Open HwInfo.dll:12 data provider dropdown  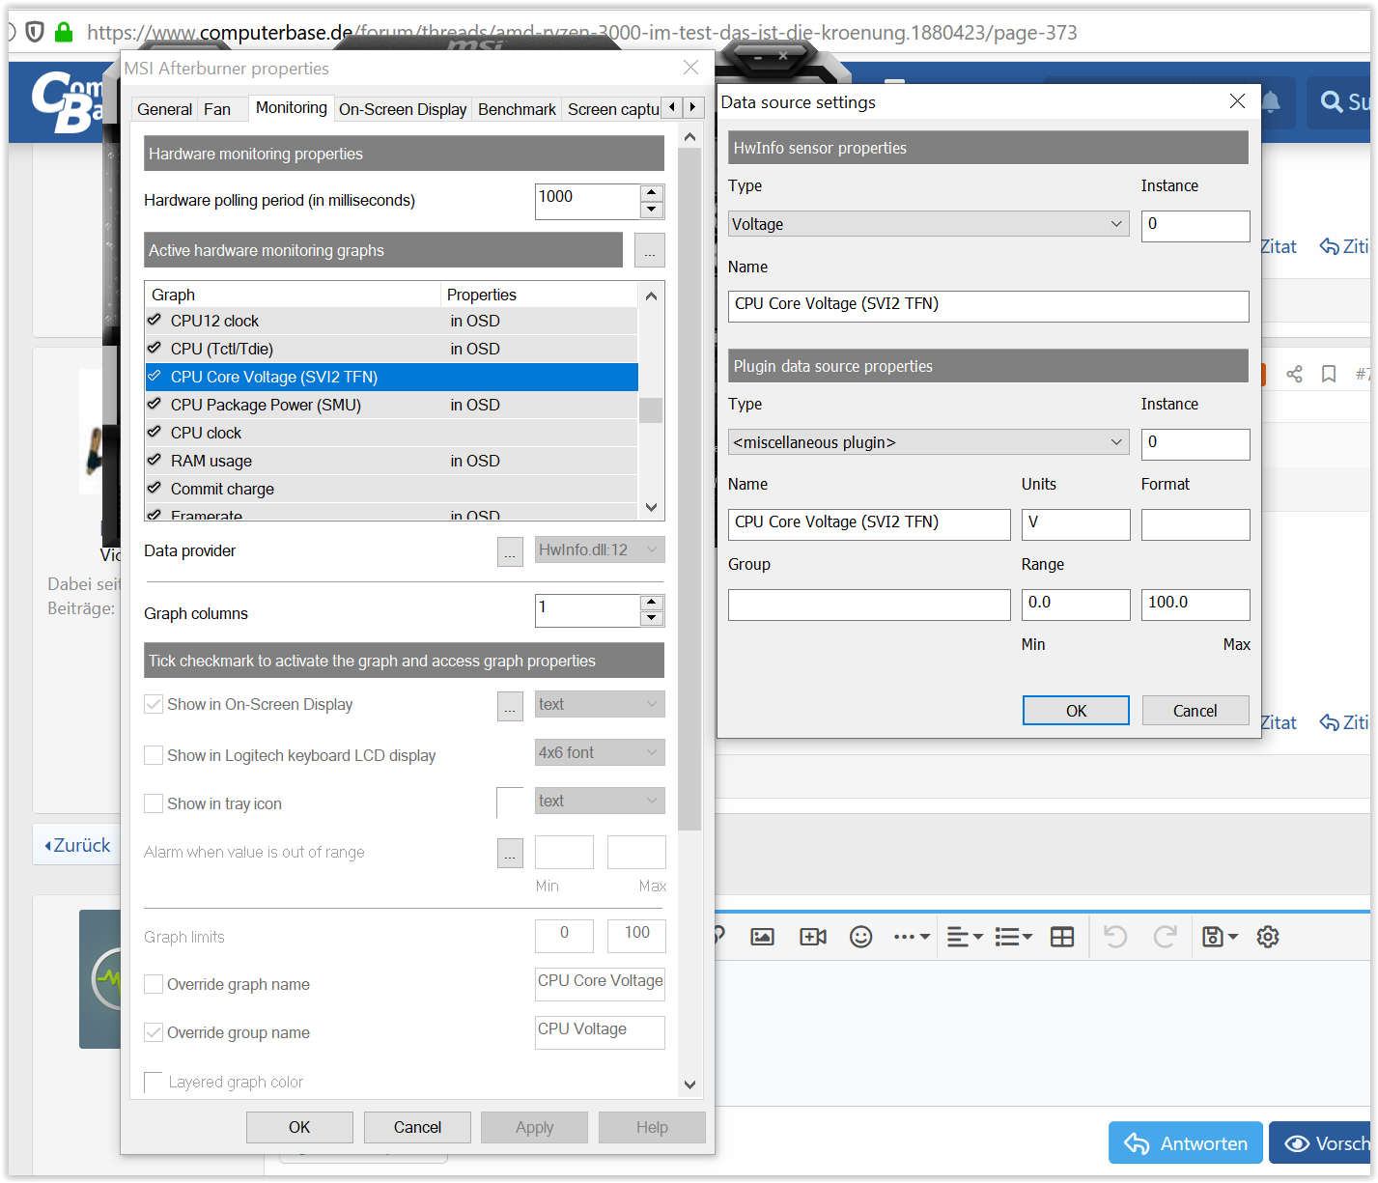[x=600, y=550]
